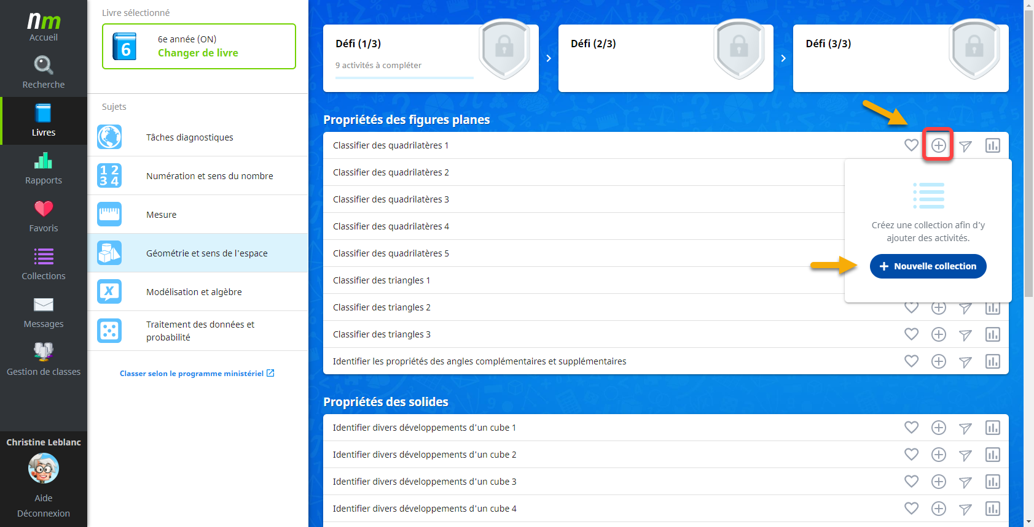View report for développements d'un cube 1

[992, 428]
